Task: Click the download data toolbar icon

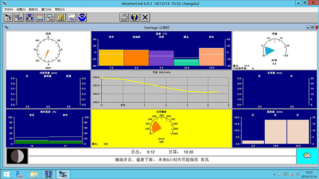Action: [19, 17]
